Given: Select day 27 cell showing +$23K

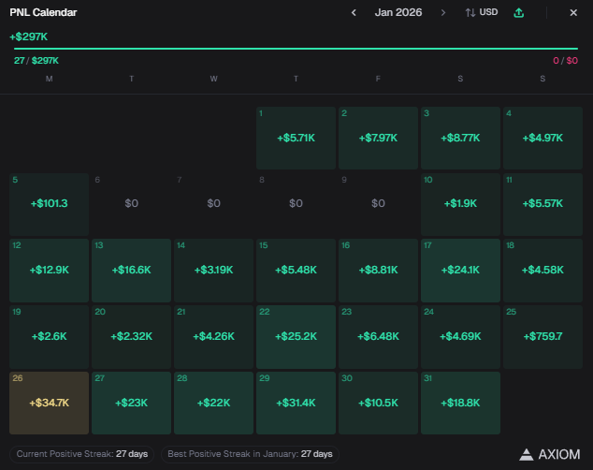Looking at the screenshot, I should (x=131, y=403).
